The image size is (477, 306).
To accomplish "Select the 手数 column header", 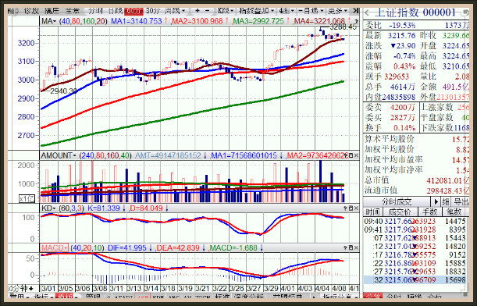I will pos(430,212).
